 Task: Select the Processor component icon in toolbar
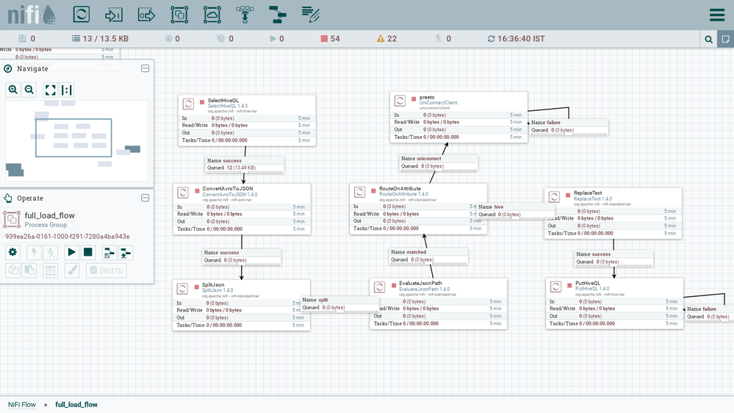[82, 14]
